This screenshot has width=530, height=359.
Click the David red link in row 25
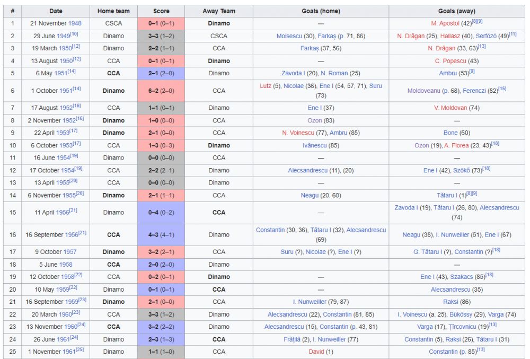[x=316, y=352]
